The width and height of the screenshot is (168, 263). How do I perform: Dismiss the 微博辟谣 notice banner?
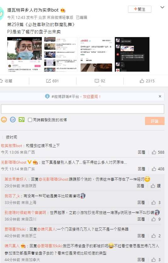160,96
